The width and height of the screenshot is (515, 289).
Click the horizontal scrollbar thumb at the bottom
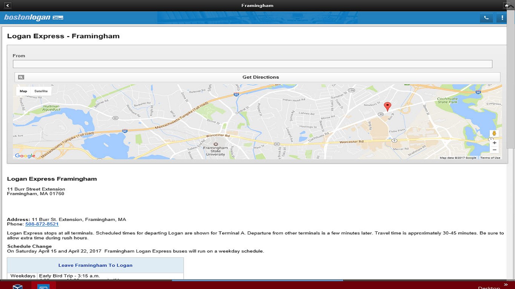pyautogui.click(x=257, y=280)
